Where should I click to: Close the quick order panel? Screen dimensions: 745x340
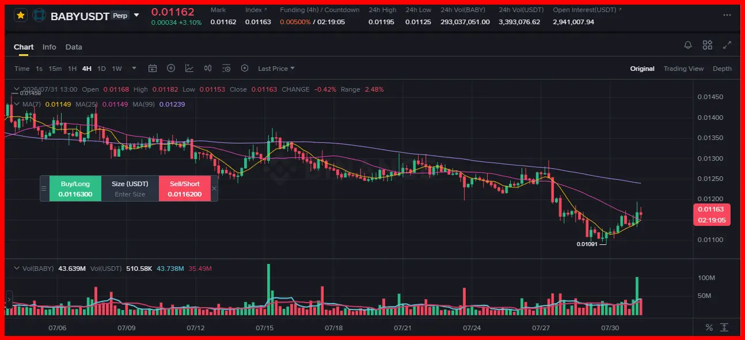click(x=214, y=188)
